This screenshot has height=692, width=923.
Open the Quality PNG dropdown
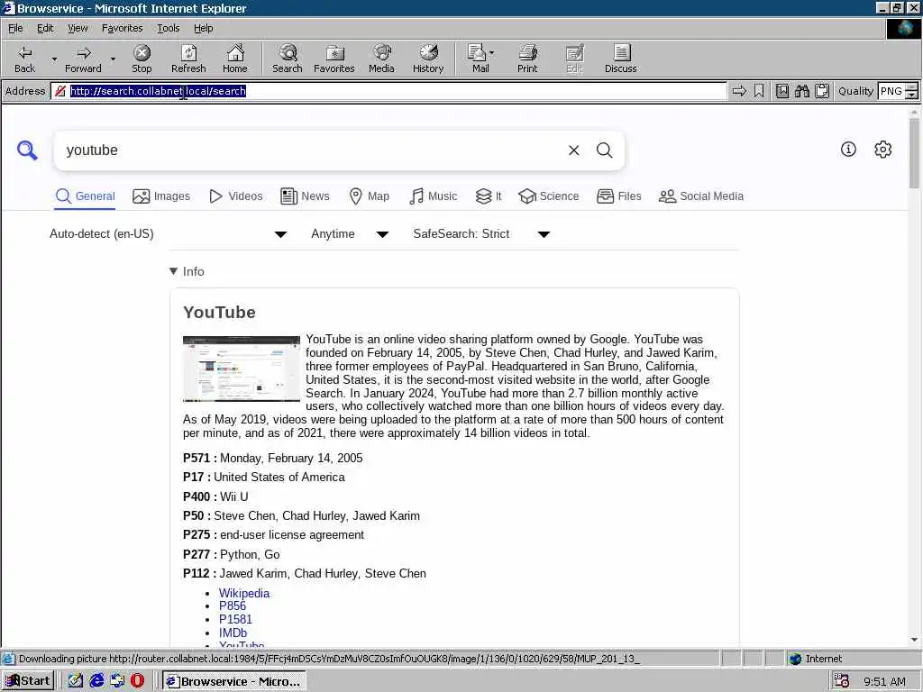pyautogui.click(x=911, y=91)
